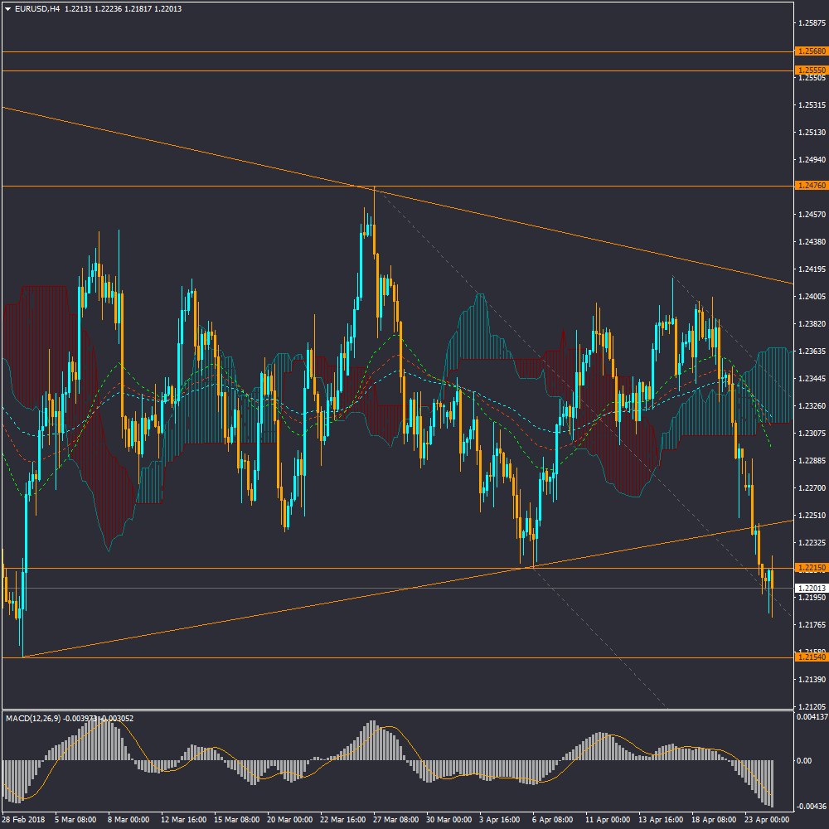
Task: Open the EURUSD,H4 chart dropdown arrow
Action: [x=7, y=9]
